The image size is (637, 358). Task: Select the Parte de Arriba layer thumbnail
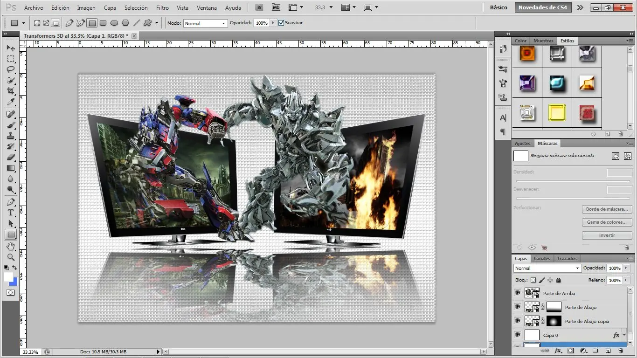point(532,293)
